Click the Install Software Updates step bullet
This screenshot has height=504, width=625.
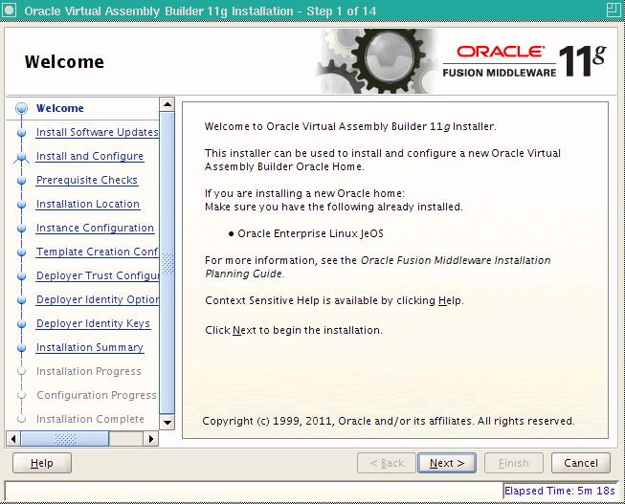click(21, 133)
